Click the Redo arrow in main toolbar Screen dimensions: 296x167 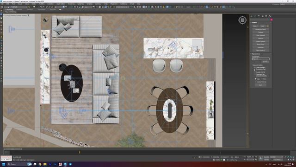click(43, 7)
